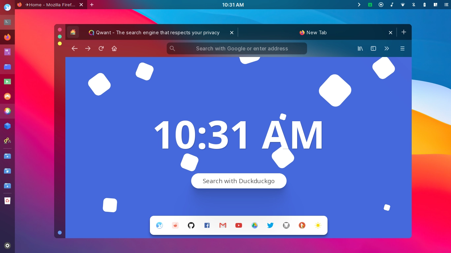This screenshot has height=253, width=451.
Task: Close the 'Home - Mozilla Firefox' taskbar entry
Action: tap(81, 5)
